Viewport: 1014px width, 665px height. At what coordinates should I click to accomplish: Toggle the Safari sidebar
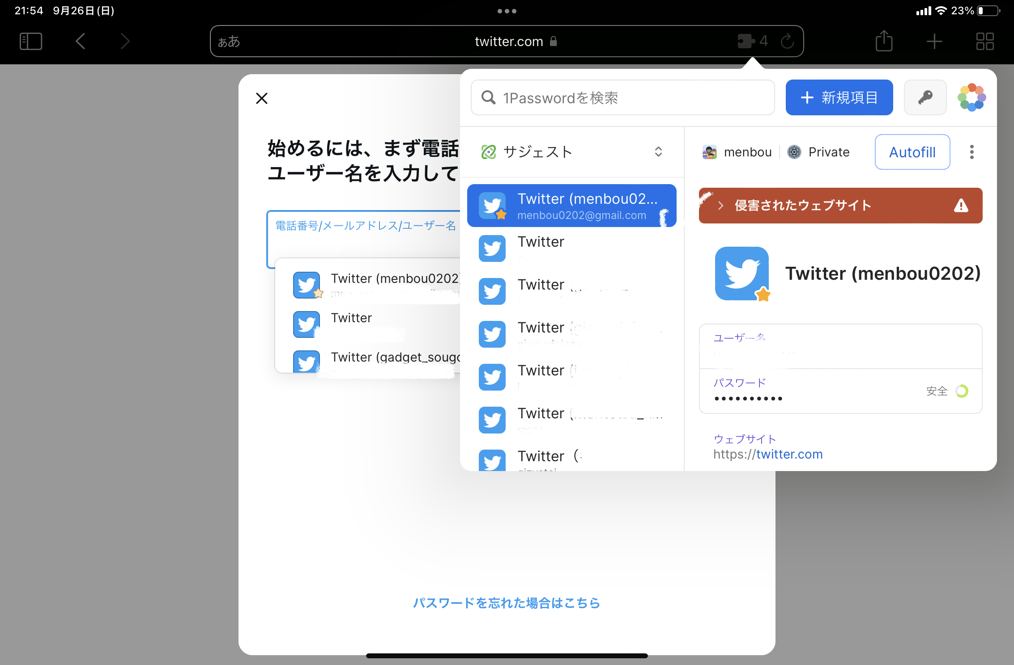pyautogui.click(x=31, y=41)
